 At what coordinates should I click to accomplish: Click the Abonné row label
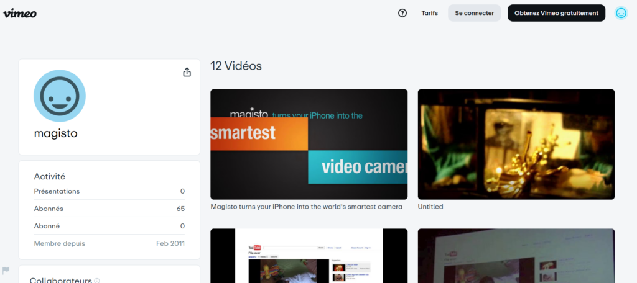[47, 226]
